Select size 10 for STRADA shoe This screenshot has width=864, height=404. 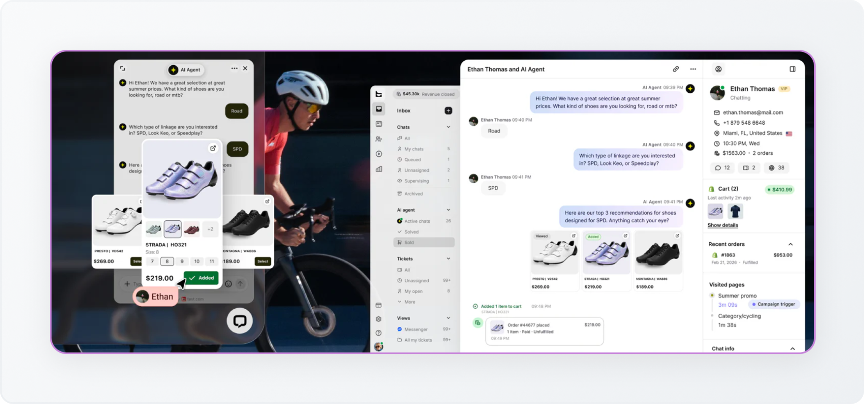[197, 261]
